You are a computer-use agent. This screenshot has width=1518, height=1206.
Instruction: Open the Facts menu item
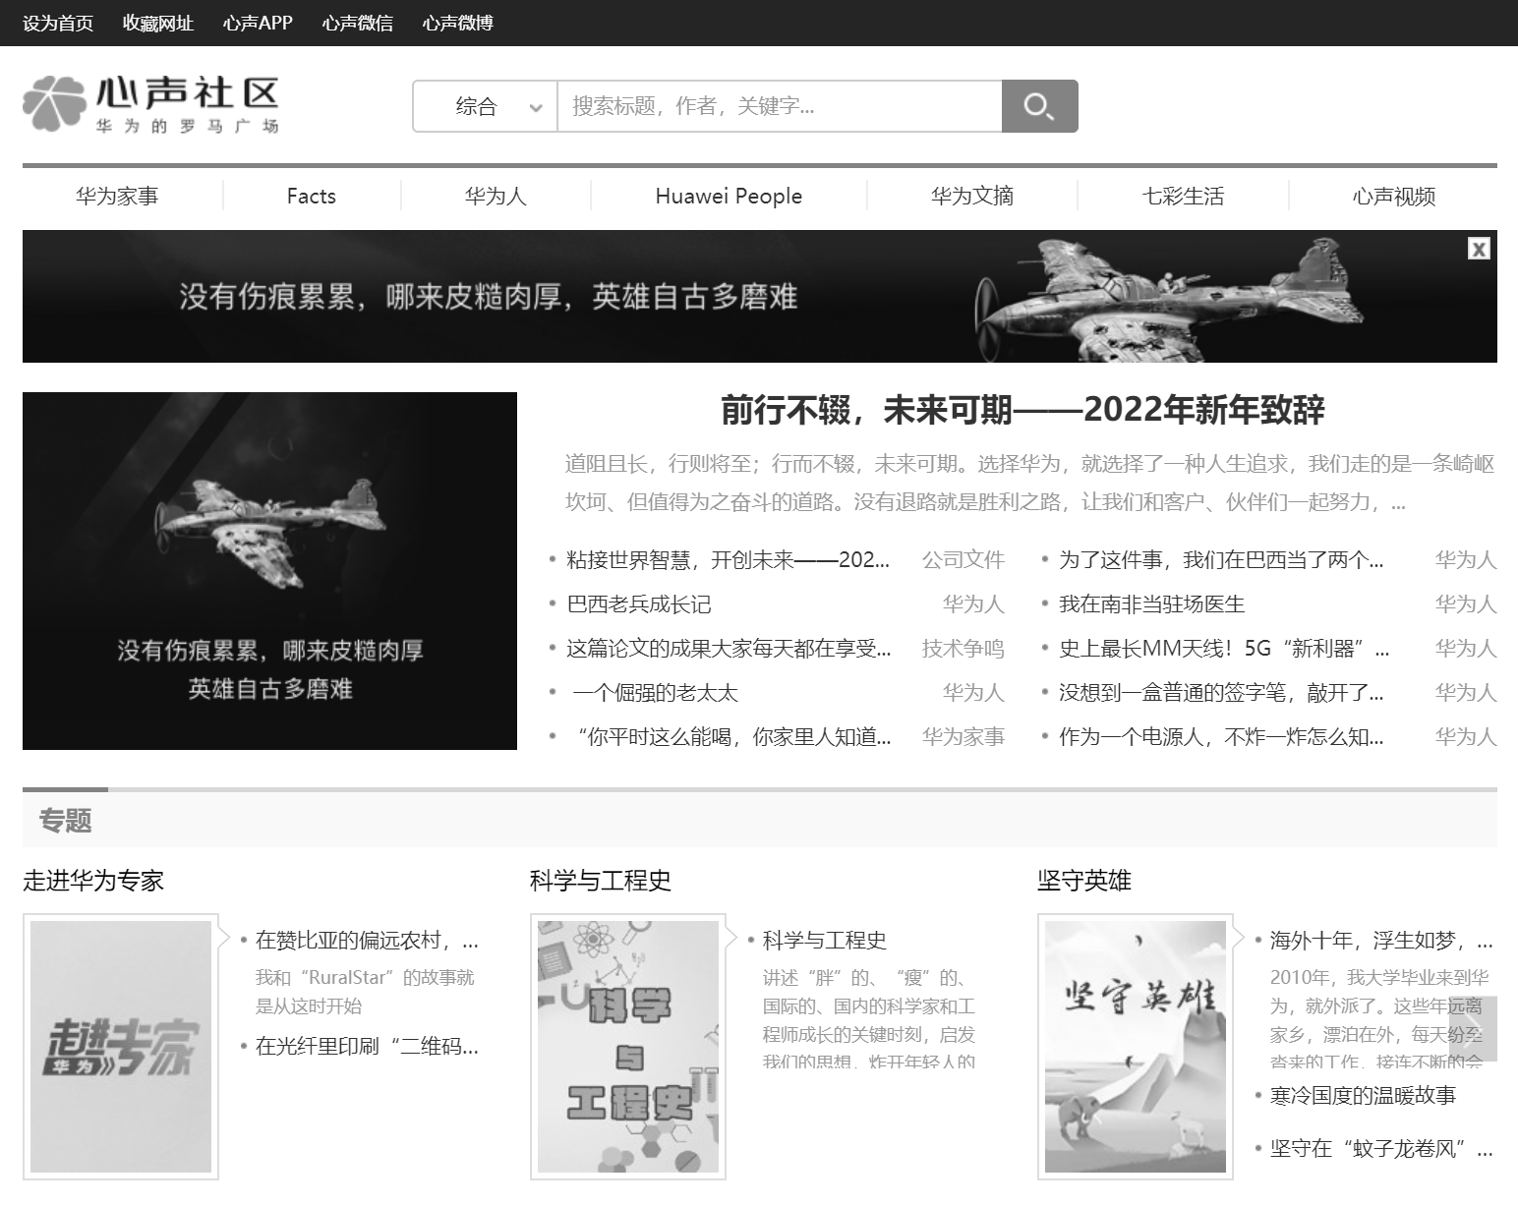(x=312, y=196)
